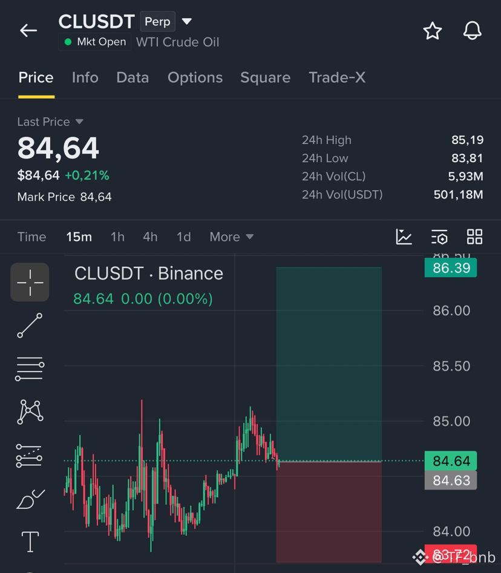This screenshot has width=501, height=573.
Task: Click the green 86.39 take-profit price label
Action: tap(451, 268)
